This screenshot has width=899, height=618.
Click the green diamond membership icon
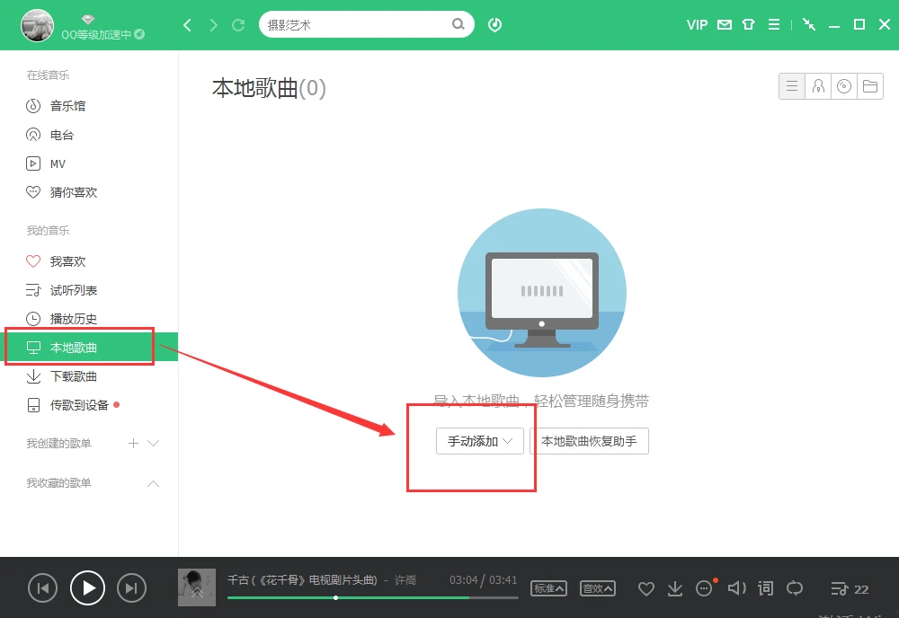88,19
